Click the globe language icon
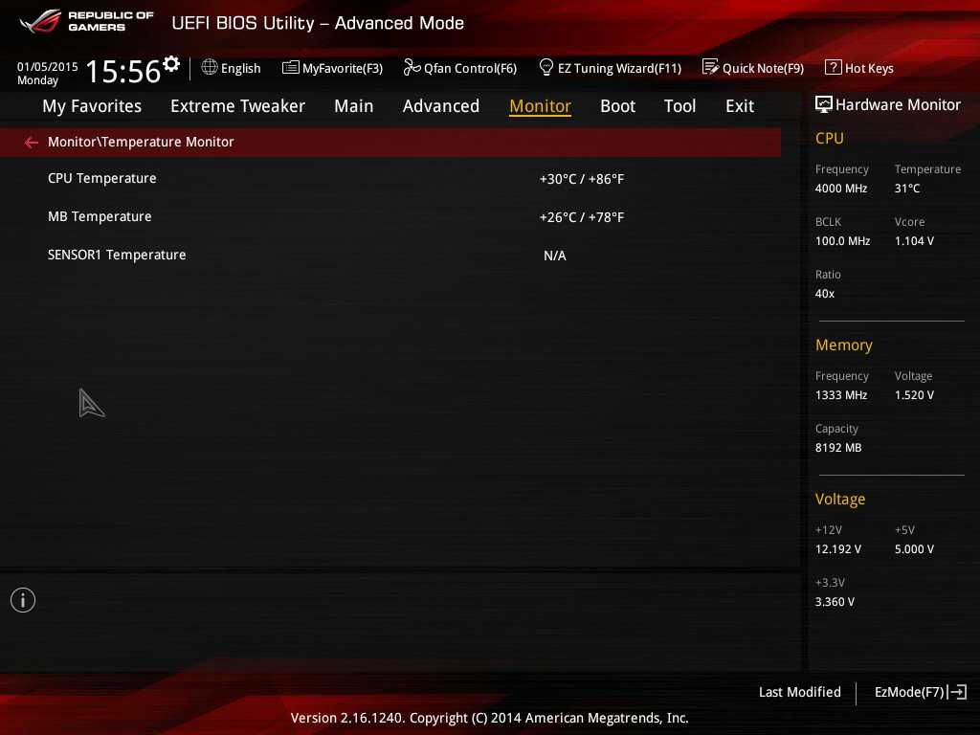Screen dimensions: 980x735 (210, 68)
